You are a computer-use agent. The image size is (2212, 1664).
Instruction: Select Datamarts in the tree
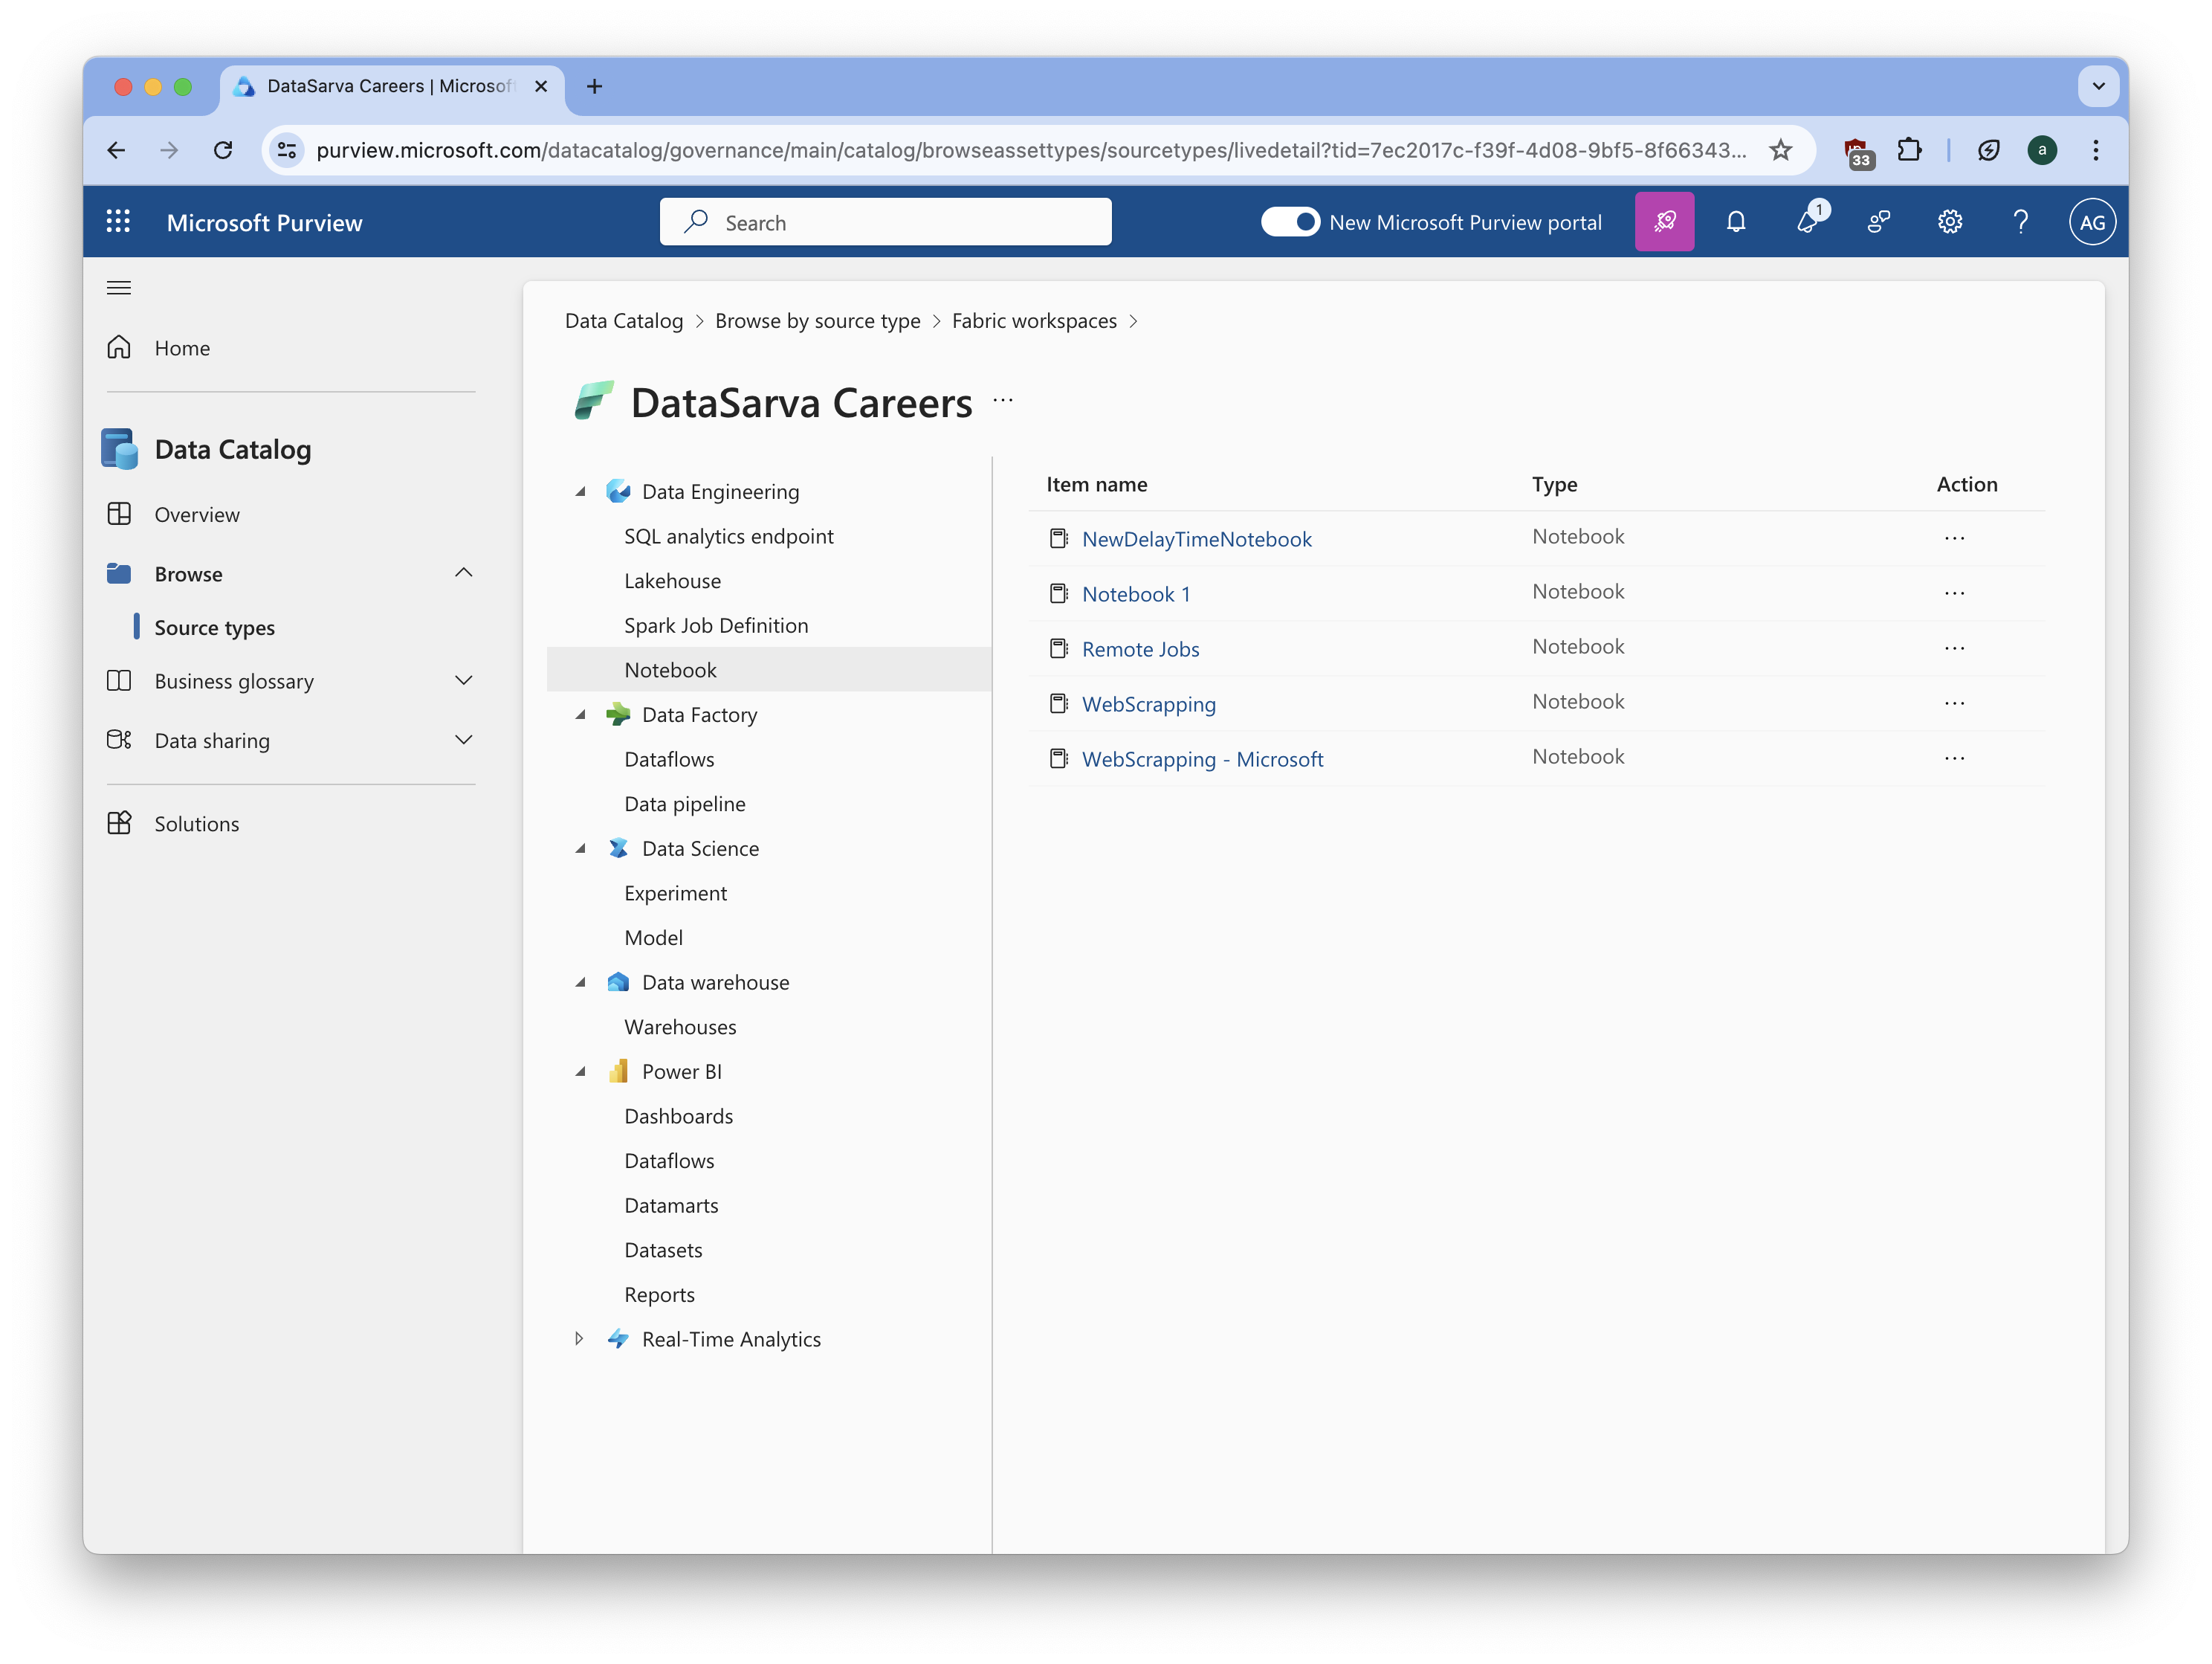click(671, 1207)
